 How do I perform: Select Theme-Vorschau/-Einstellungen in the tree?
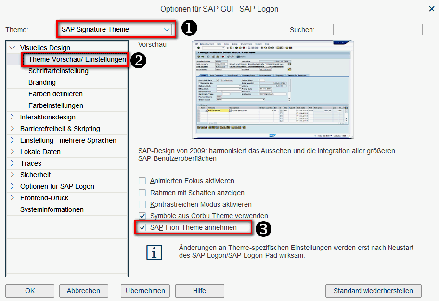tap(77, 59)
